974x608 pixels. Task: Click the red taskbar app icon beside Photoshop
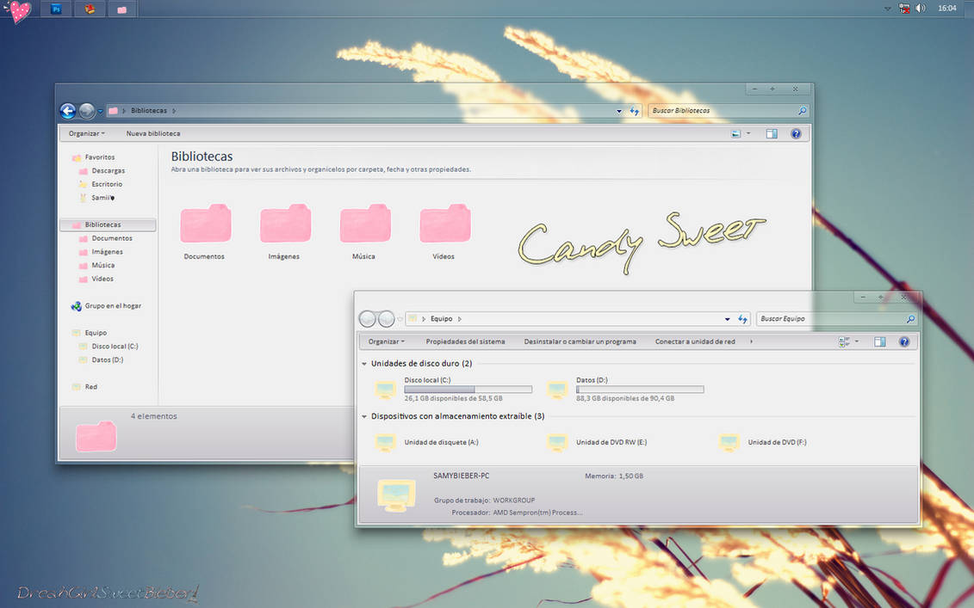click(x=90, y=9)
